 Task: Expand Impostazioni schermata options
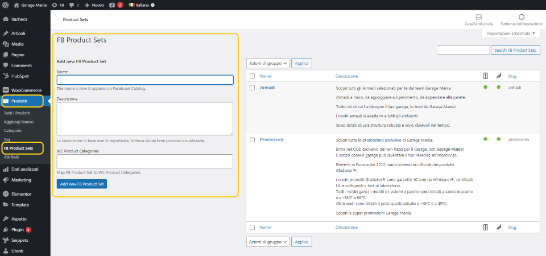(x=511, y=34)
